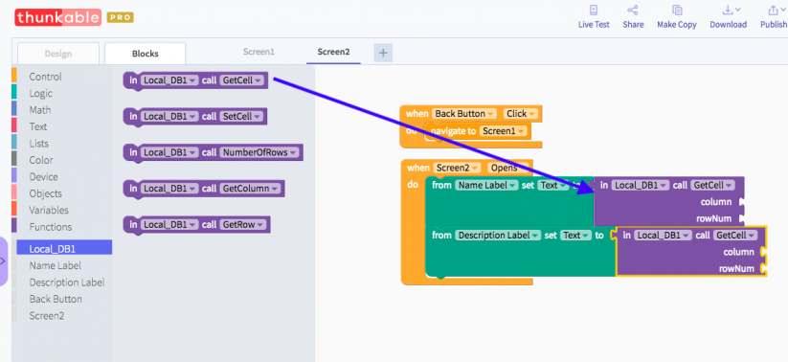Image resolution: width=788 pixels, height=362 pixels.
Task: Open Text property dropdown of Name Label block
Action: [x=552, y=185]
